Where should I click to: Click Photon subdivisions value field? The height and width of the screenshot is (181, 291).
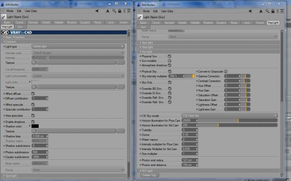(x=40, y=152)
